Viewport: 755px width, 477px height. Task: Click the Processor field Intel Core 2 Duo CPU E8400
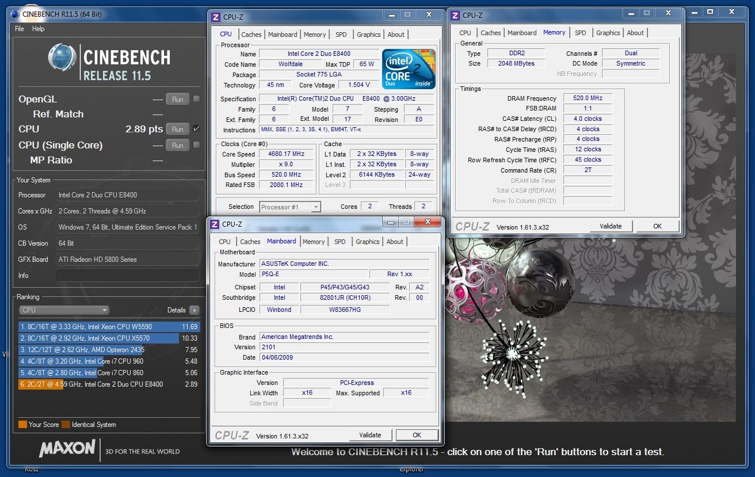(x=127, y=195)
